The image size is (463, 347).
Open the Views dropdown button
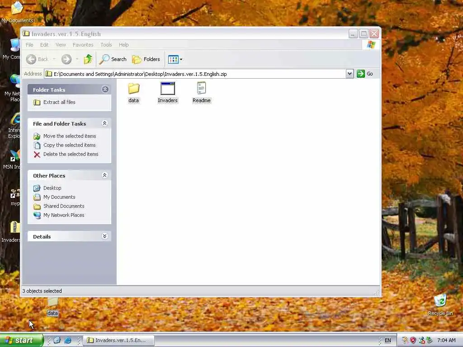pos(175,59)
